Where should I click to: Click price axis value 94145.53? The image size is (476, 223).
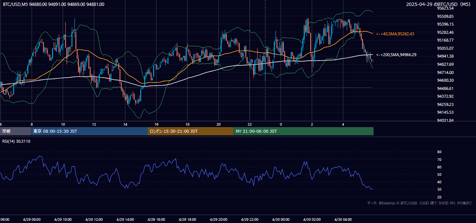pos(445,112)
